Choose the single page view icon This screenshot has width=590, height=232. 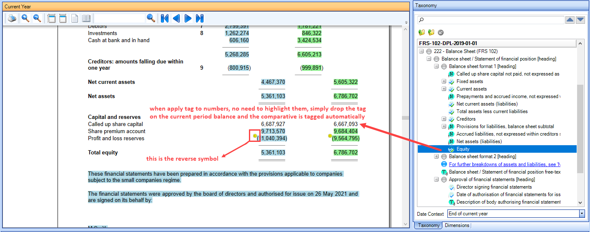coord(75,18)
